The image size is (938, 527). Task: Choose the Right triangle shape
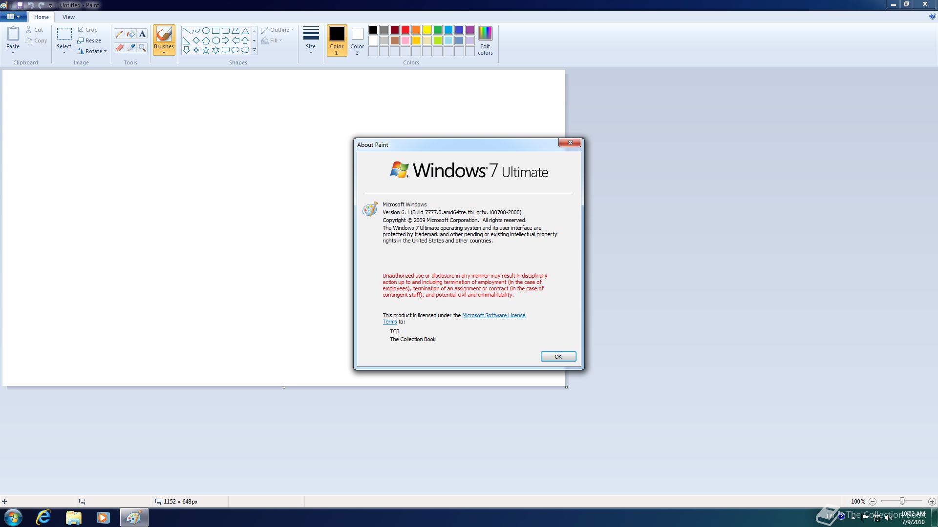tap(186, 40)
